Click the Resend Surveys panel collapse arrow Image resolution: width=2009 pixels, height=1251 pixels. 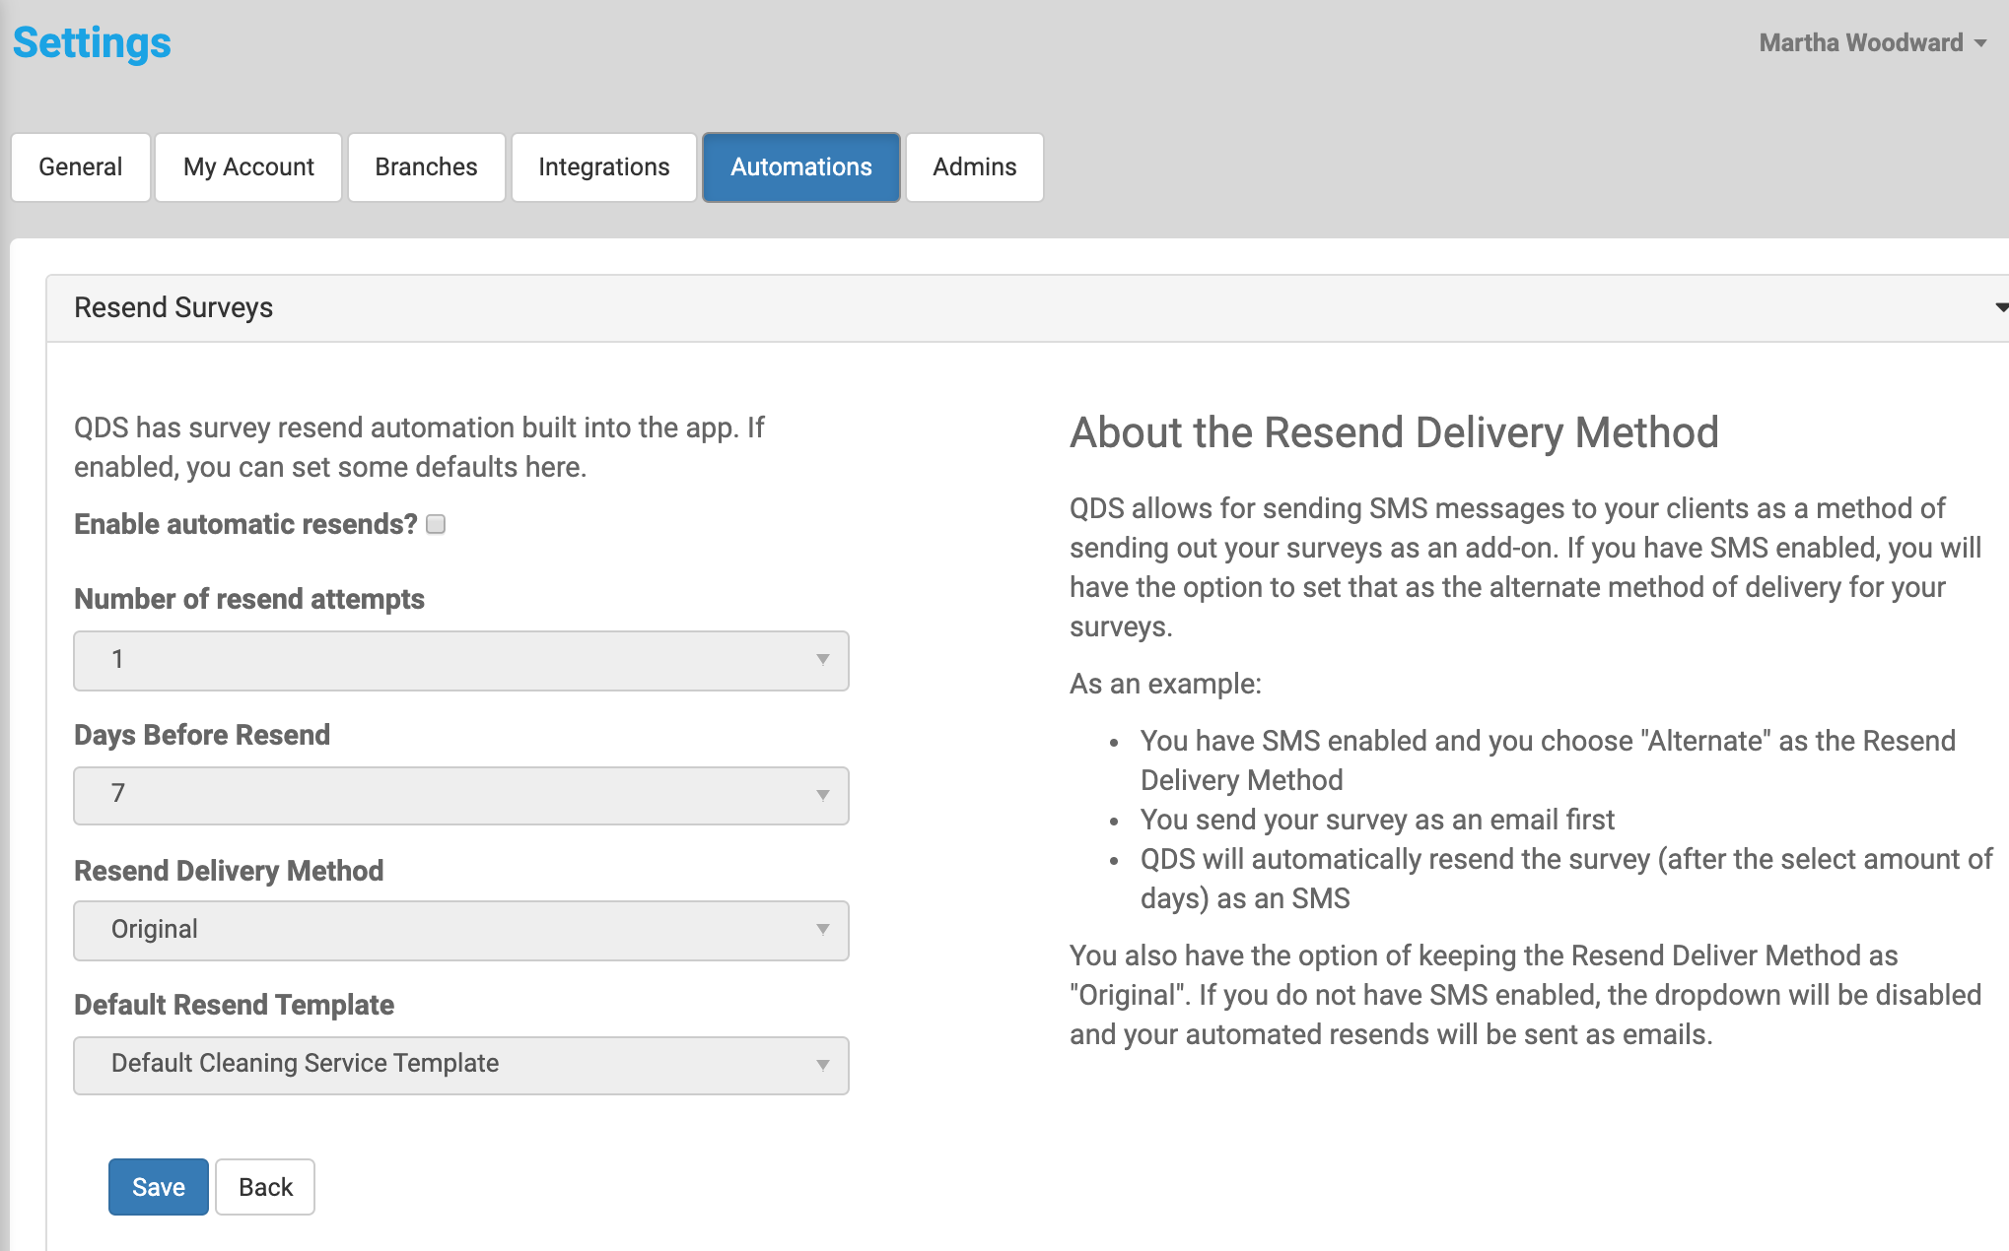(x=2000, y=308)
